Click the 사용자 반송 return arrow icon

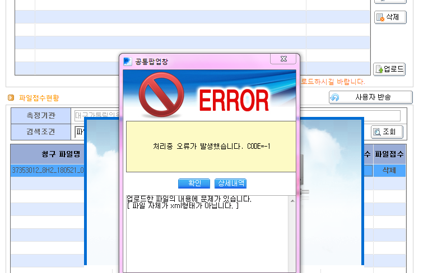coord(335,97)
